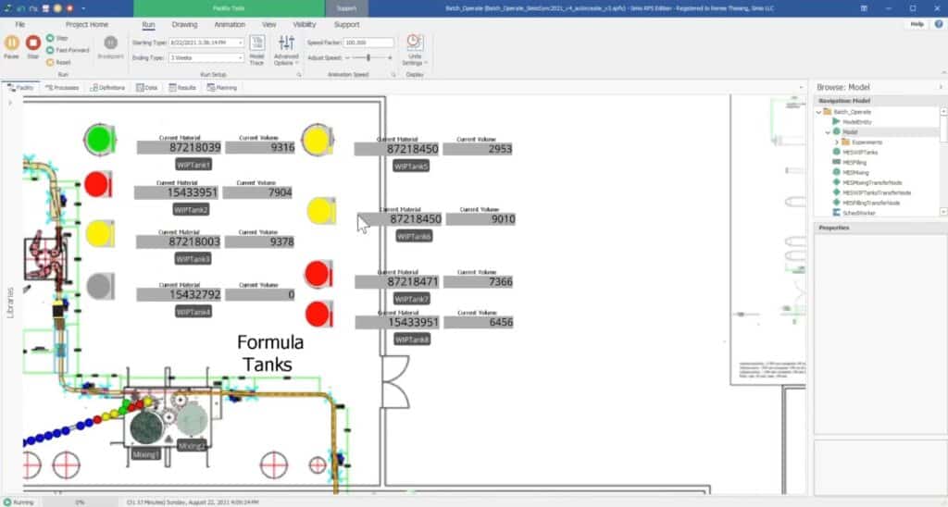Select the WIPTank4 label
This screenshot has height=507, width=948.
coord(193,312)
